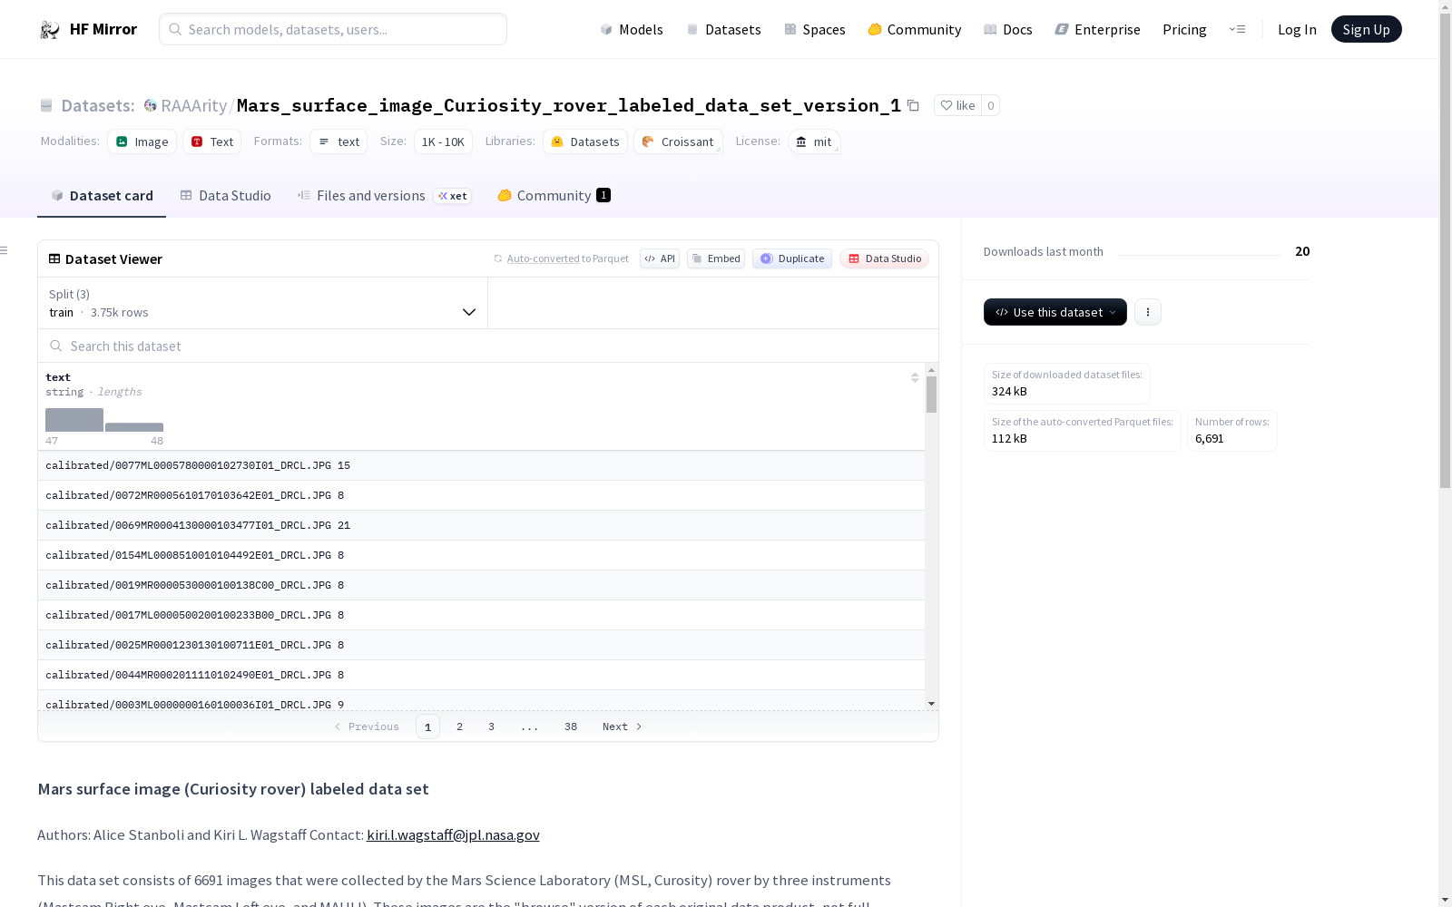
Task: Click the Embed button
Action: point(716,258)
